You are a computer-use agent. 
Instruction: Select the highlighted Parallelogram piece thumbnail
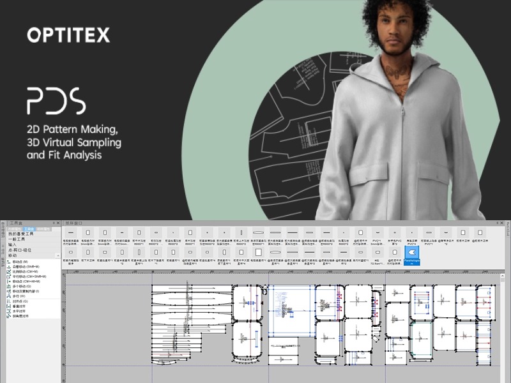tap(412, 255)
